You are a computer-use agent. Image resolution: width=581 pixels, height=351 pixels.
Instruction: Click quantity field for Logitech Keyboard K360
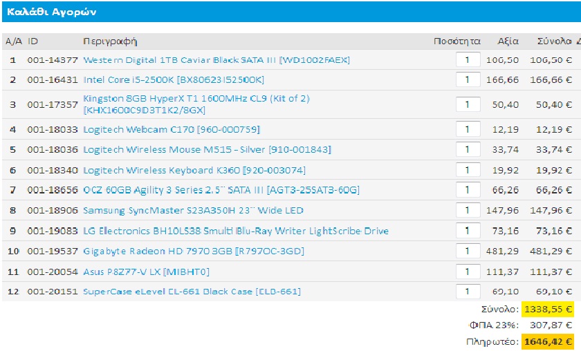(468, 170)
